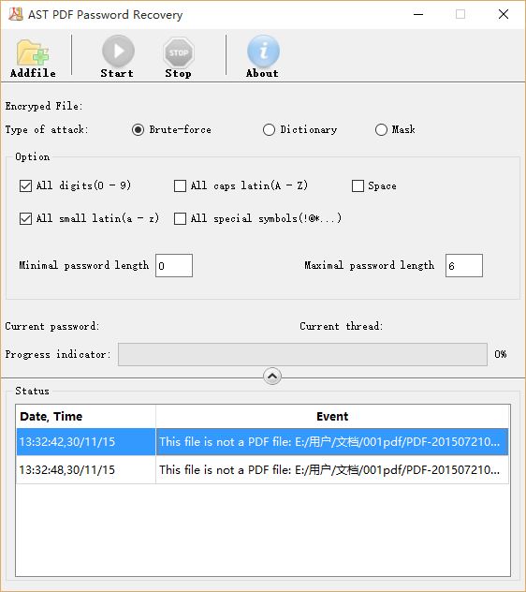526x592 pixels.
Task: Select the 13:32:42,30/11/15 timestamp cell
Action: (x=86, y=442)
